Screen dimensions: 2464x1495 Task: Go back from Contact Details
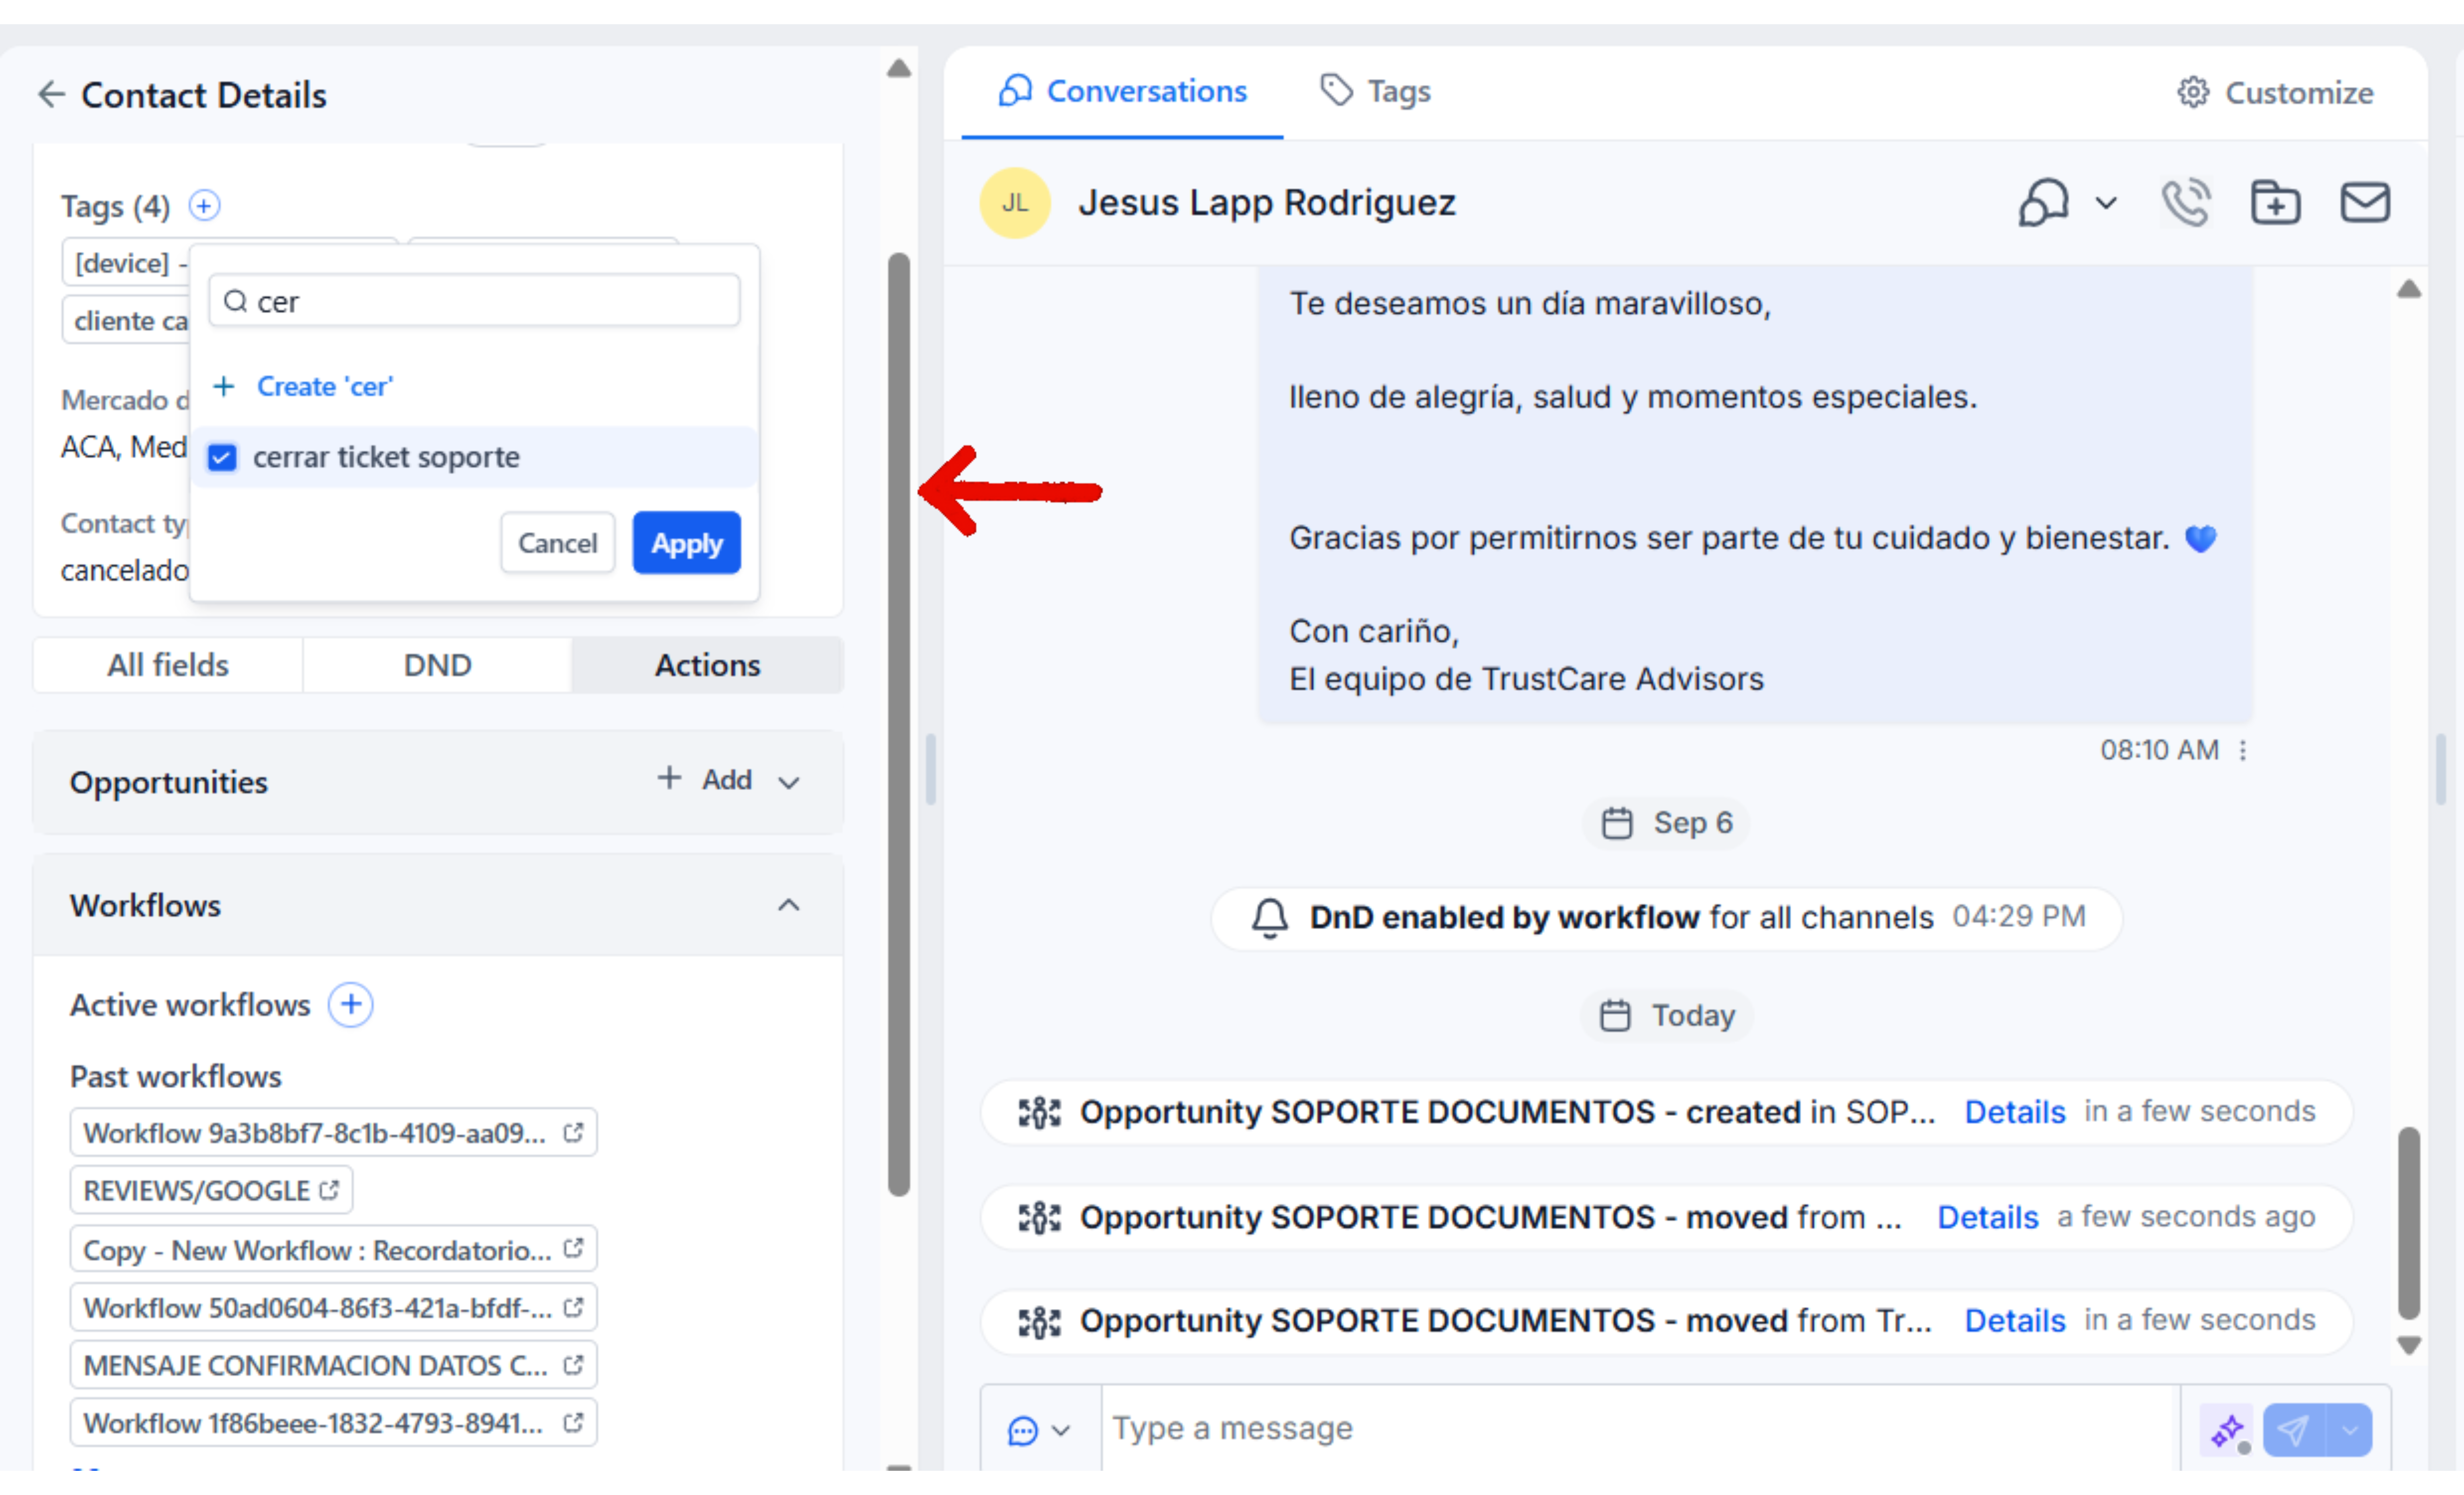[x=51, y=95]
